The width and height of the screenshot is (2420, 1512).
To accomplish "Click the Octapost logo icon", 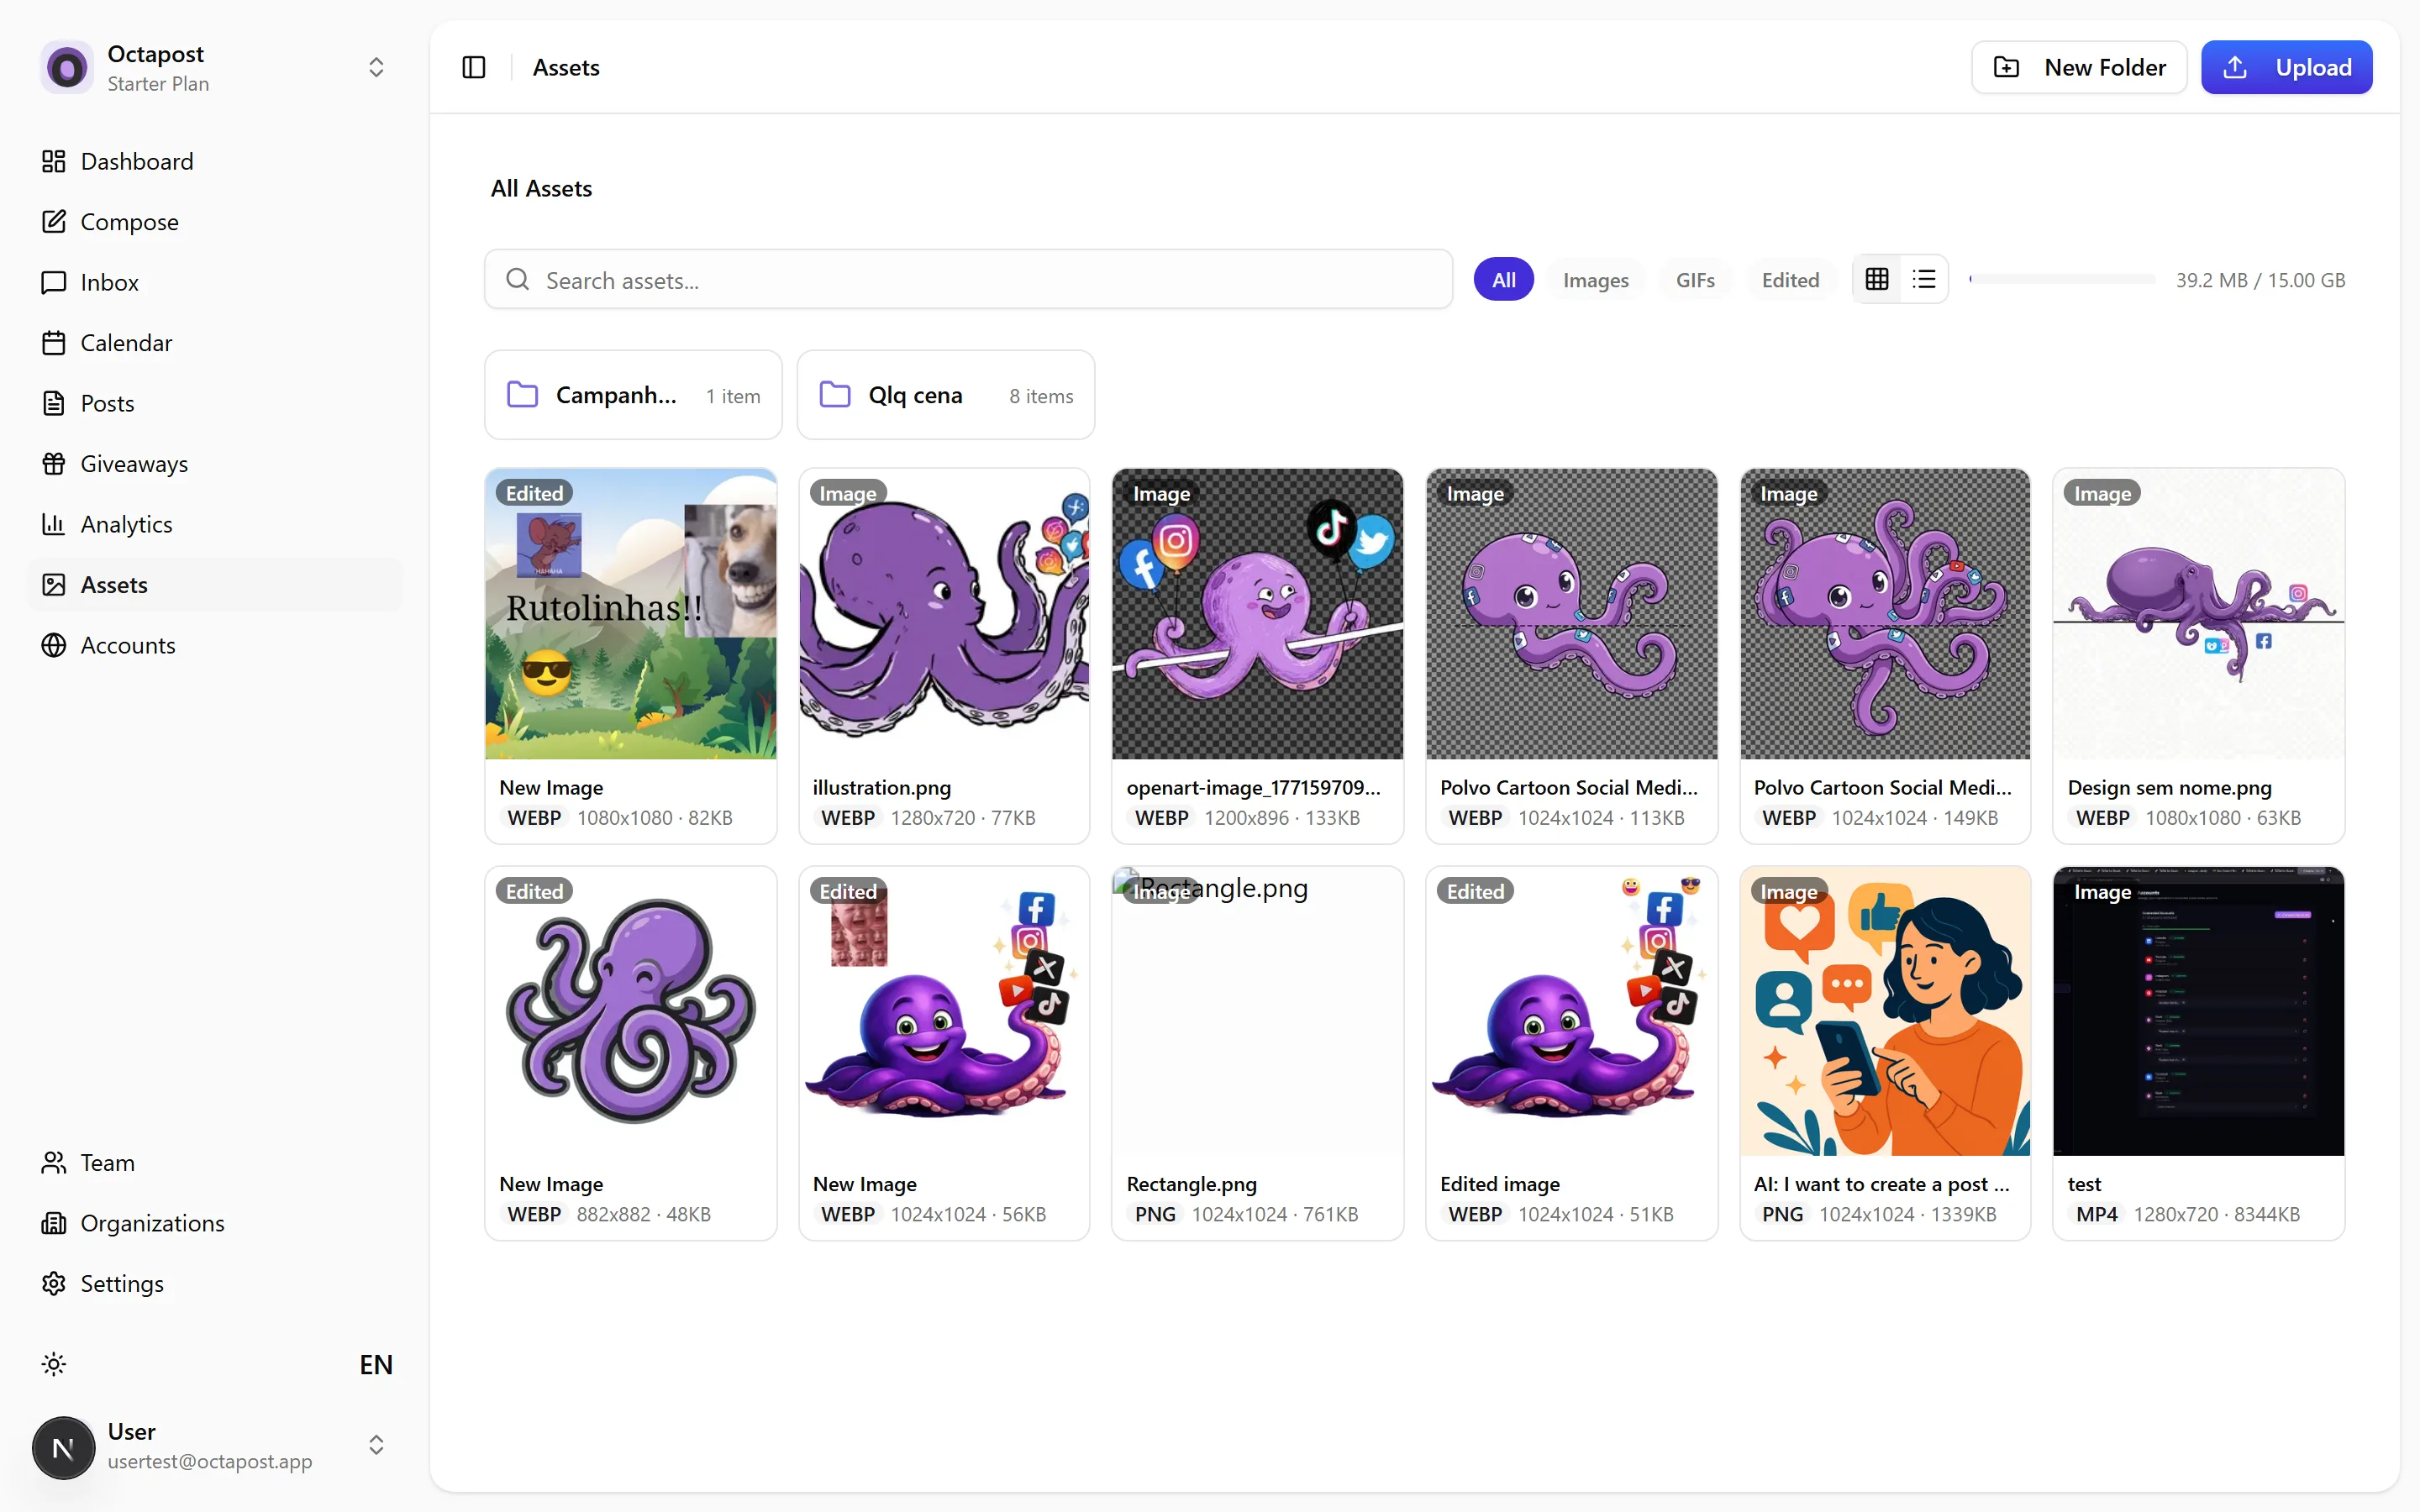I will 67,68.
